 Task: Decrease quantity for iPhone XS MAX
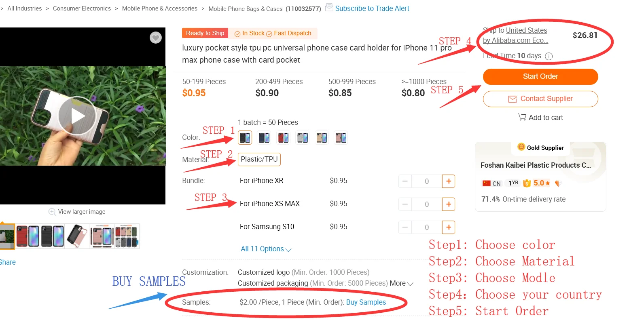405,204
